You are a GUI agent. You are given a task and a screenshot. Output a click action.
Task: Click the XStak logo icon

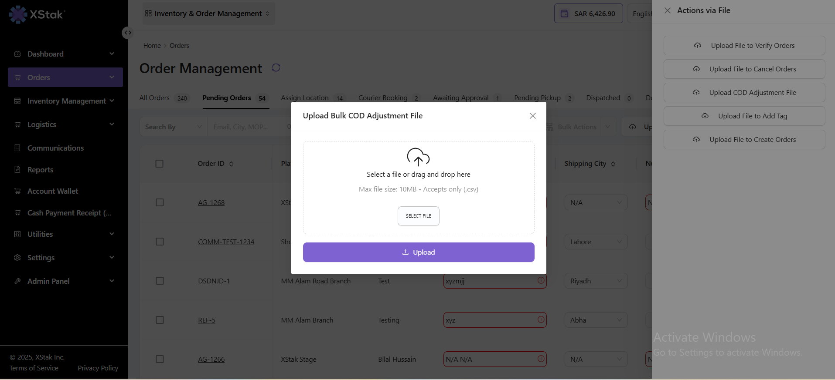pyautogui.click(x=18, y=14)
